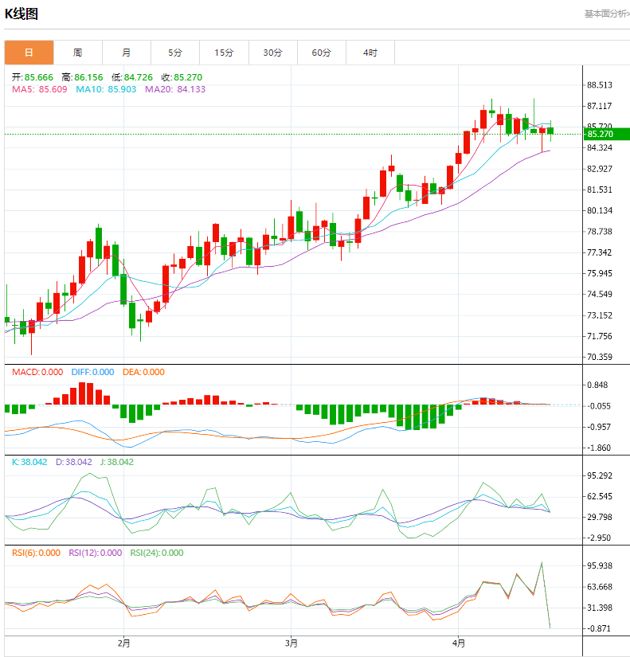Click the 4月 date axis marker
The width and height of the screenshot is (630, 657).
coord(459,643)
